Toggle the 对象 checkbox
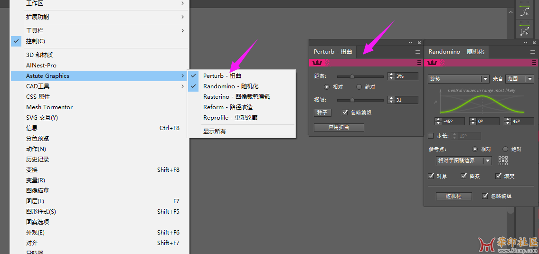Viewport: 539px width, 254px height. (x=431, y=176)
